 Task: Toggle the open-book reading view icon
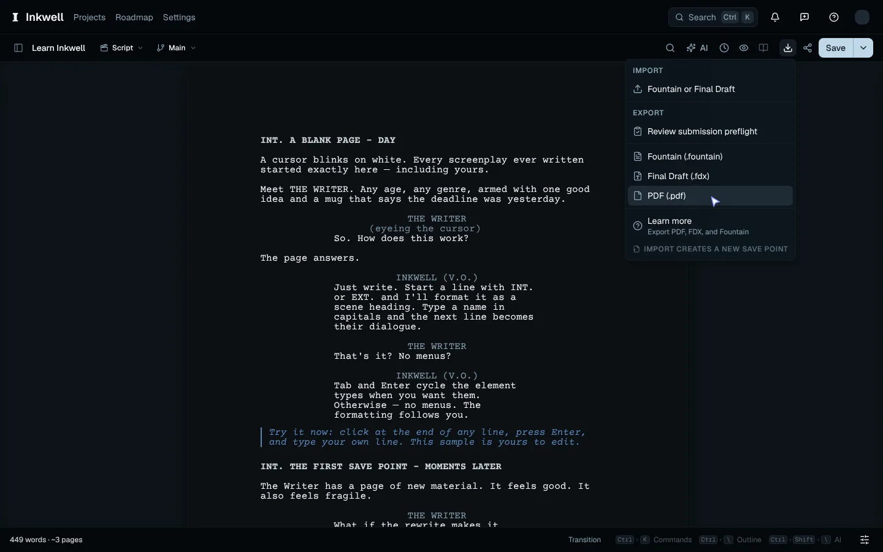(764, 48)
